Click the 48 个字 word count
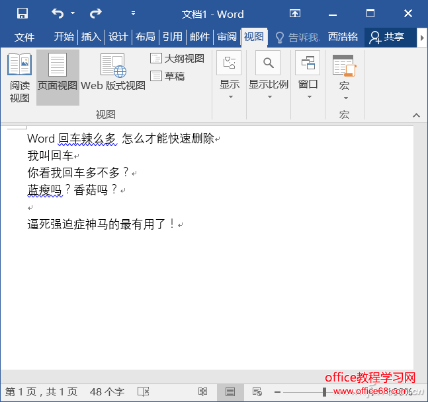Image resolution: width=428 pixels, height=402 pixels. 107,392
